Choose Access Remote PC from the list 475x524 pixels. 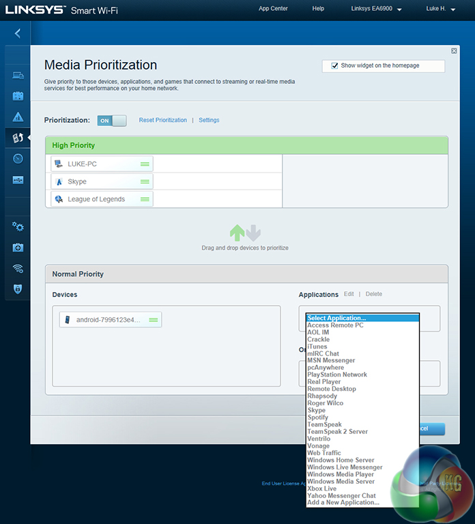362,325
